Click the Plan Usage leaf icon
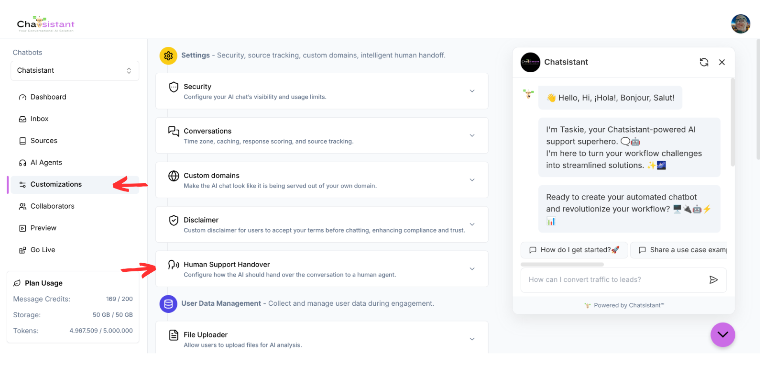 pos(17,283)
